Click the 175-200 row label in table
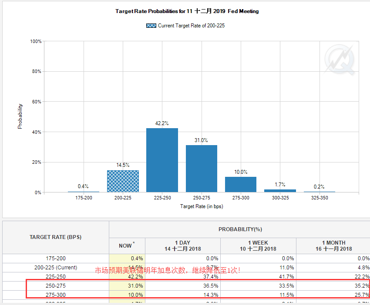The height and width of the screenshot is (305, 370). [x=56, y=259]
